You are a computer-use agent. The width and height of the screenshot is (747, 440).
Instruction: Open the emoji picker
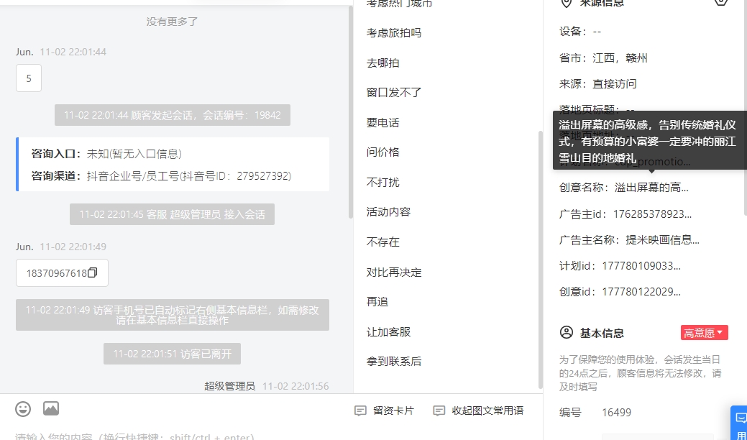pos(23,409)
